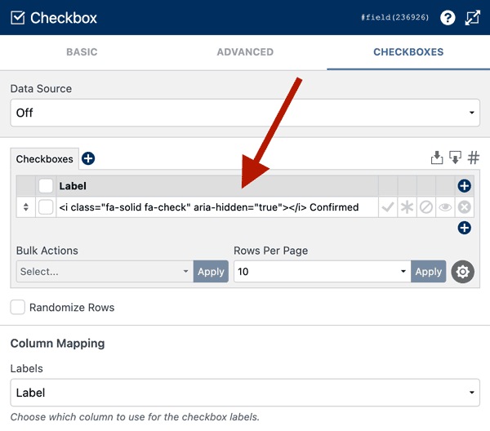Click the #field(236926) identifier

[394, 17]
